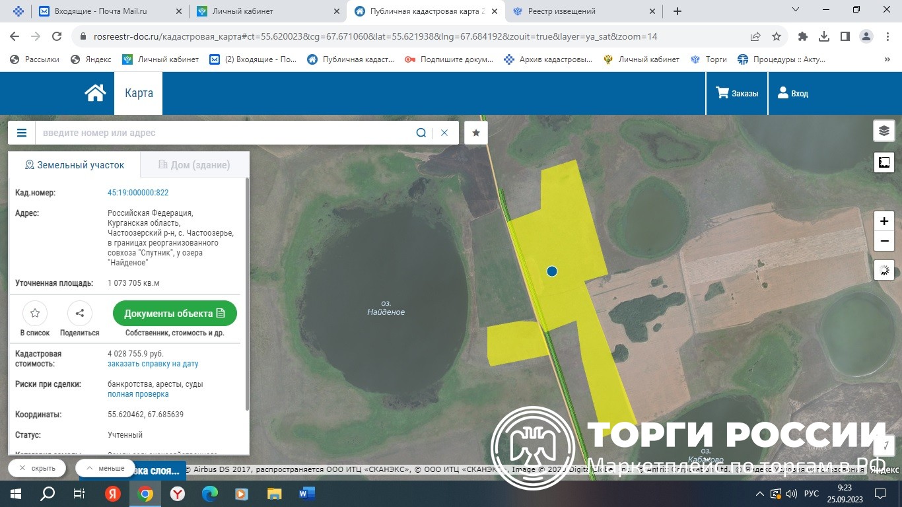Click the home icon in header
This screenshot has height=507, width=902.
[96, 93]
